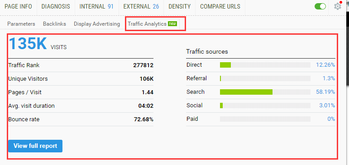Open COMPARE URLS section
The width and height of the screenshot is (349, 165).
click(x=220, y=7)
